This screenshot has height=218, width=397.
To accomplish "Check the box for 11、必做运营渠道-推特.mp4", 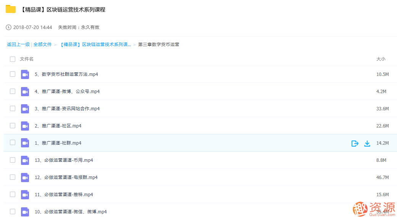I will pos(13,194).
